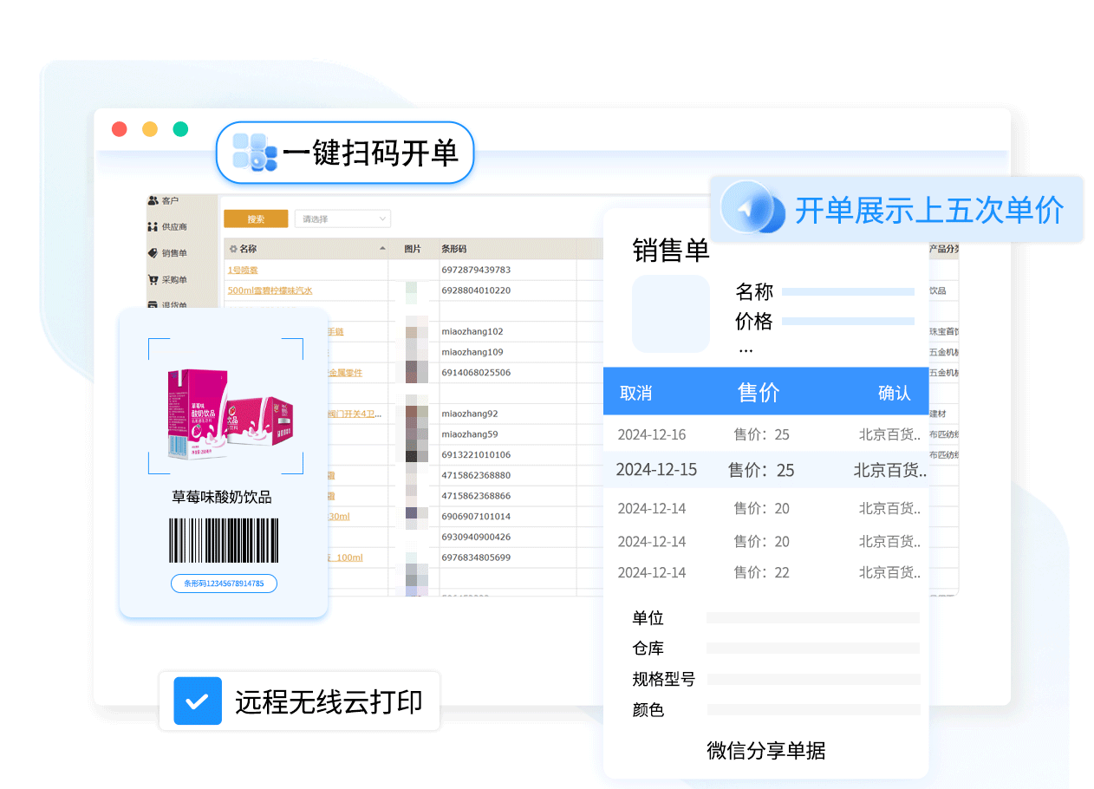Click the paper-plane icon beside 开单展示上五次单价

click(747, 208)
